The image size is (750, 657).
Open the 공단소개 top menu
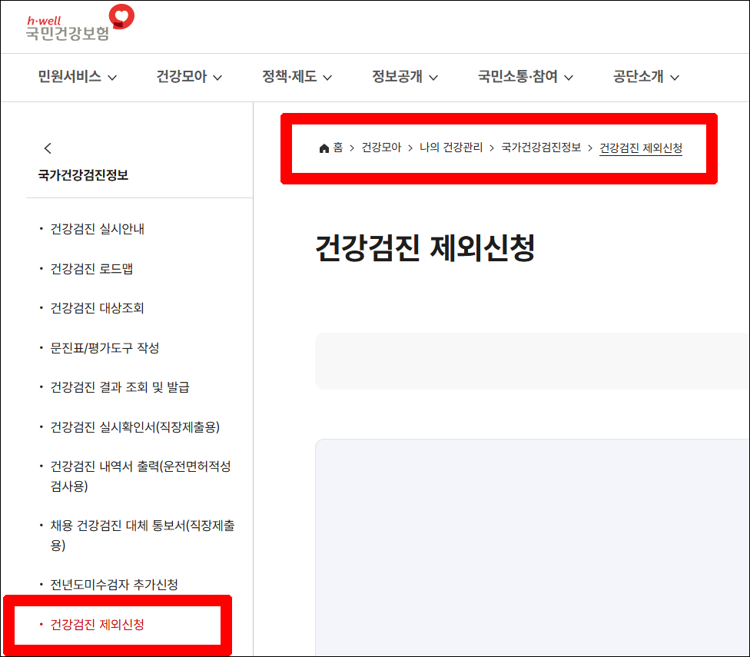638,77
